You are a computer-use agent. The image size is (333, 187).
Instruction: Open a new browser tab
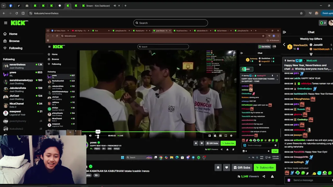click(125, 6)
